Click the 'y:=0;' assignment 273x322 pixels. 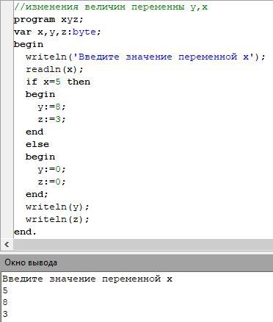click(51, 169)
